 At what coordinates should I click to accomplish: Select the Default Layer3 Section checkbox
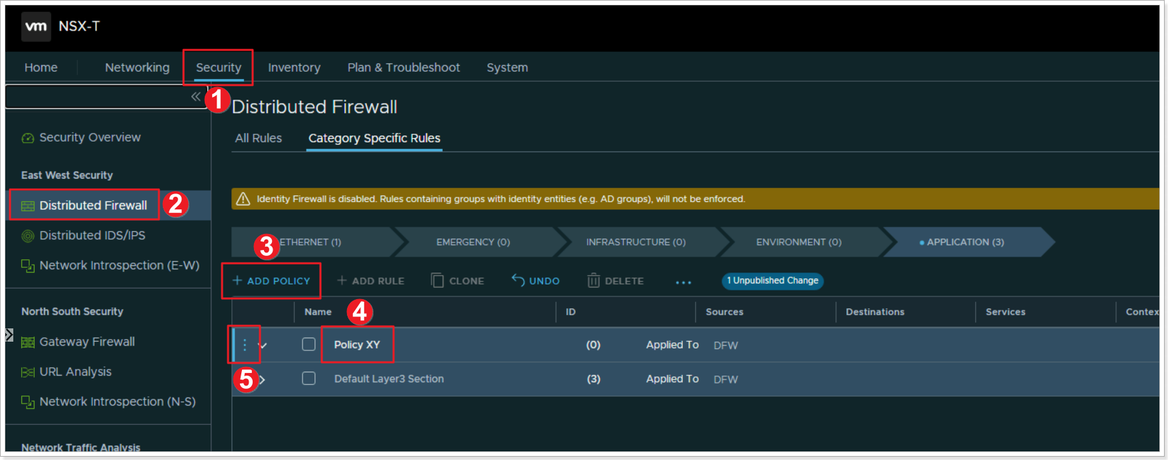tap(308, 378)
